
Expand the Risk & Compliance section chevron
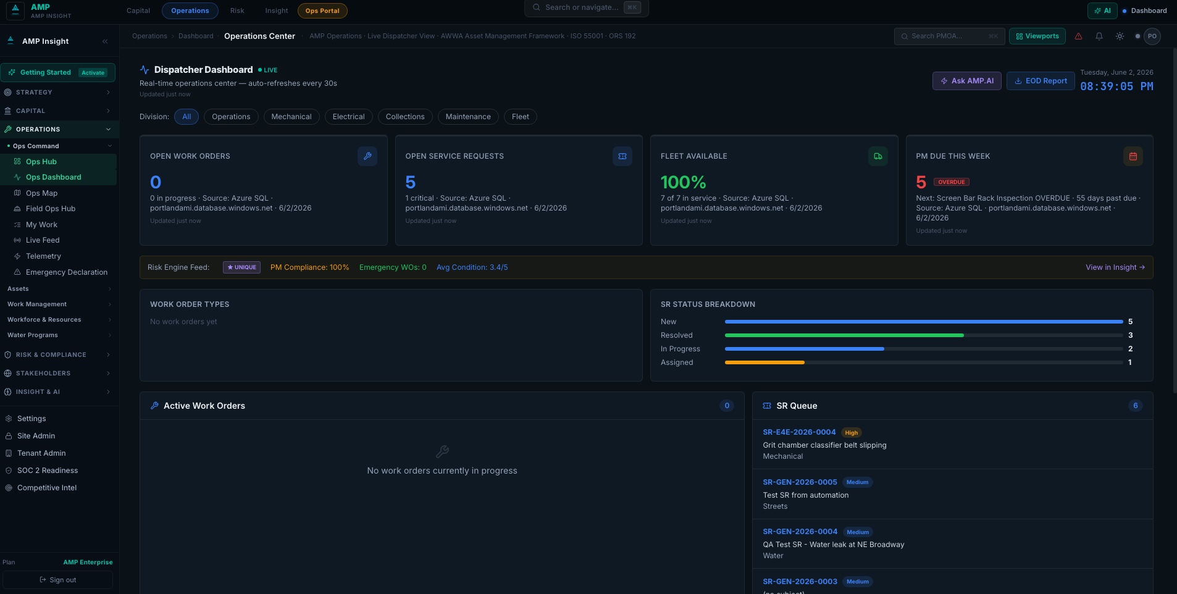click(x=108, y=355)
